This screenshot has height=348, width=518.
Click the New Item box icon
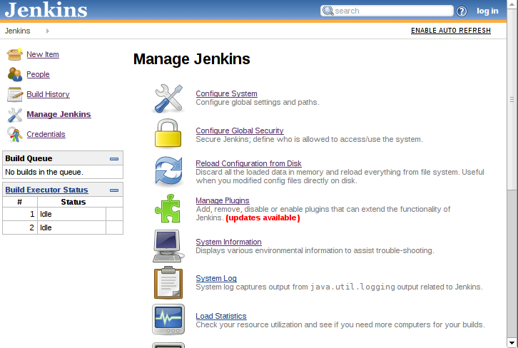click(x=14, y=54)
